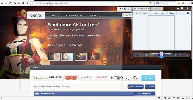The height and width of the screenshot is (100, 193).
Task: Rotate photo clockwise in Photo Viewer
Action: coord(180,55)
